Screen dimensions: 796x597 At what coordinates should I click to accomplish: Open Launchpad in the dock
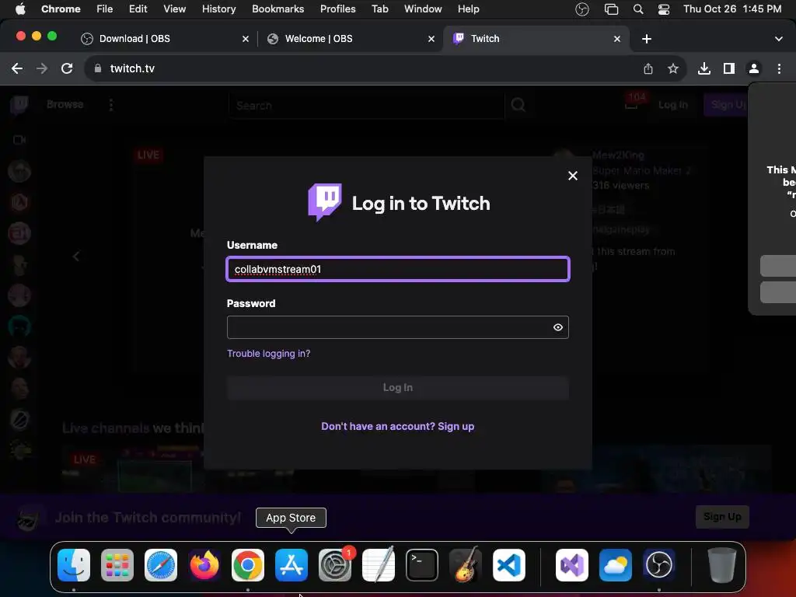coord(117,564)
